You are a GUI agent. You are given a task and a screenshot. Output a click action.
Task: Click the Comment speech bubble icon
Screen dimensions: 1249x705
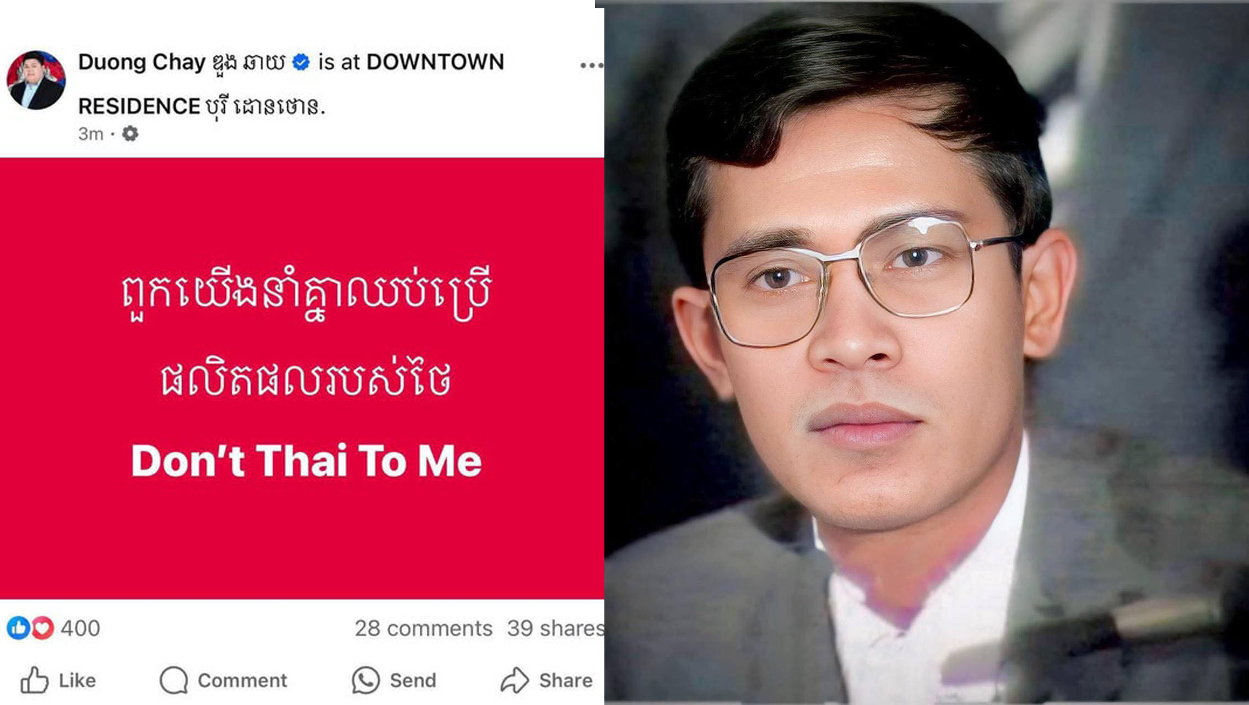(174, 680)
